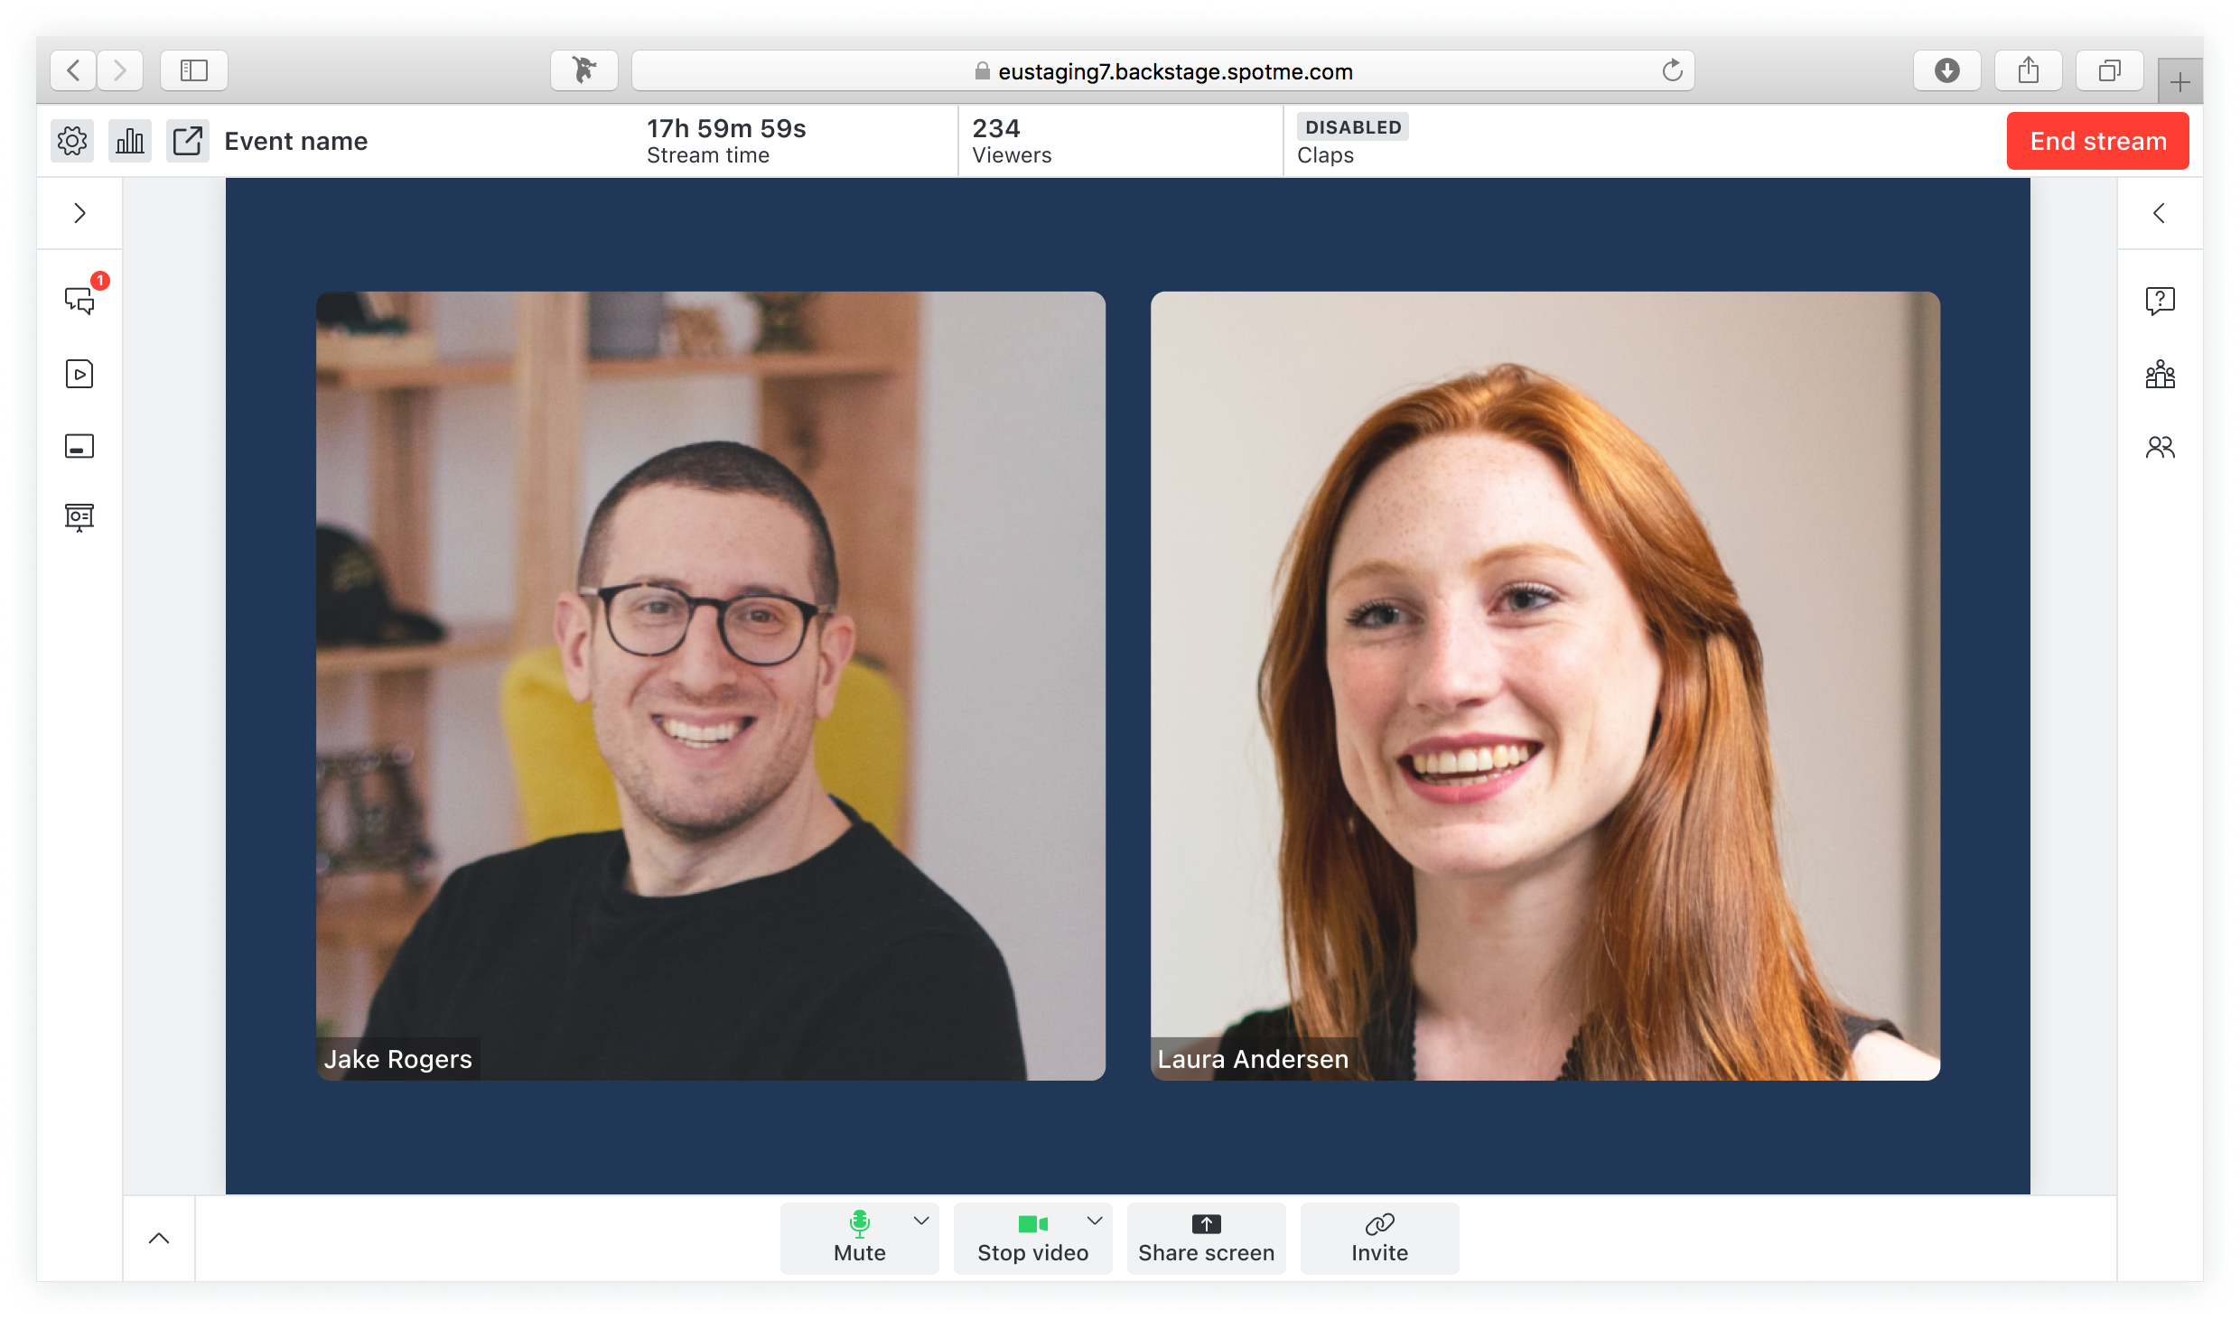The height and width of the screenshot is (1319, 2240).
Task: Click the DISABLED claps badge
Action: (1352, 127)
